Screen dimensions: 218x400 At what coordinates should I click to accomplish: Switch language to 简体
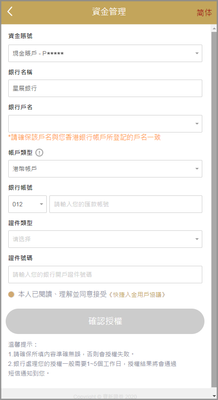tap(204, 13)
